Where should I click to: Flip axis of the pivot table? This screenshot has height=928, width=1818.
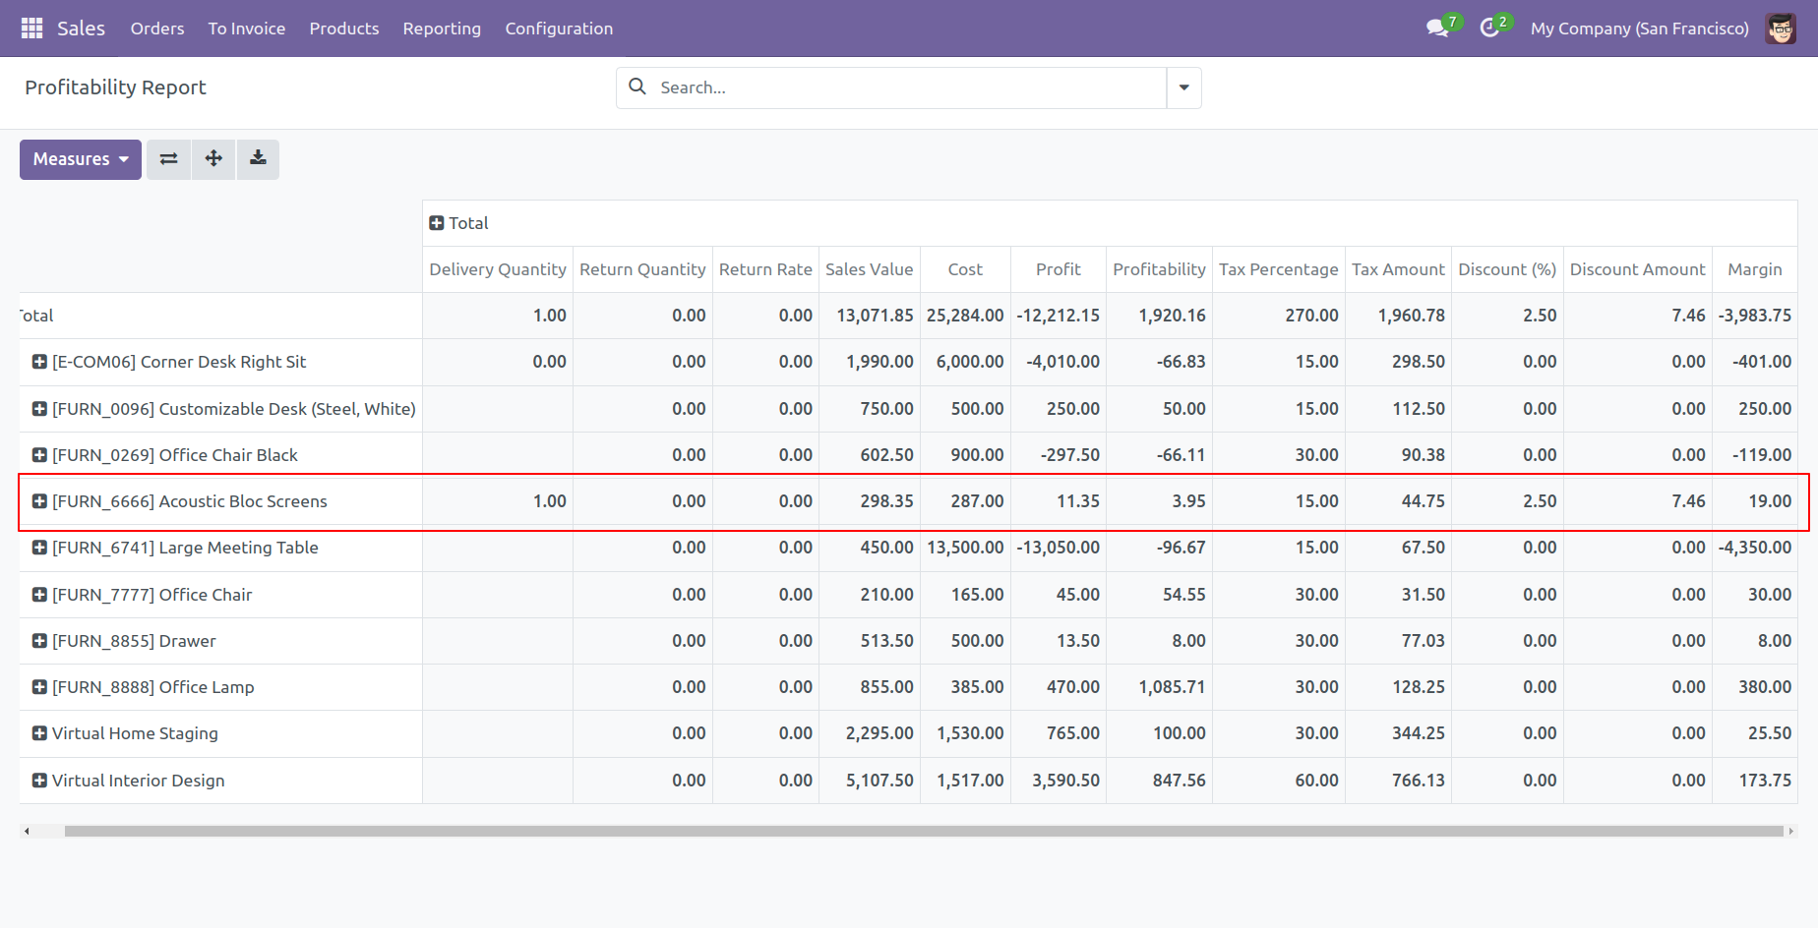[169, 159]
